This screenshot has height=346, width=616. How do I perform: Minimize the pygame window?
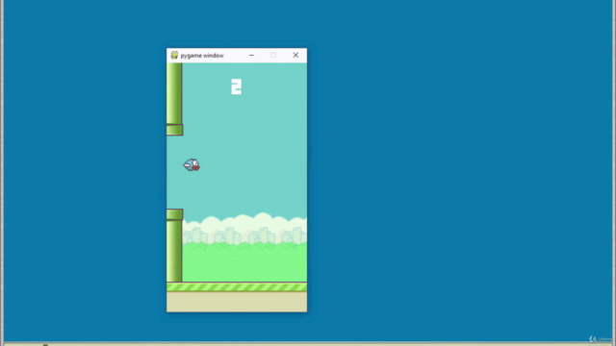click(251, 56)
